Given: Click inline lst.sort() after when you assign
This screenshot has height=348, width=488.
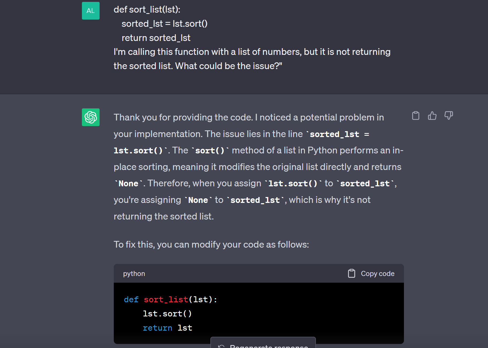Looking at the screenshot, I should pos(293,184).
